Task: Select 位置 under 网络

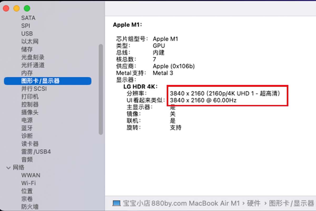Action: (x=27, y=191)
